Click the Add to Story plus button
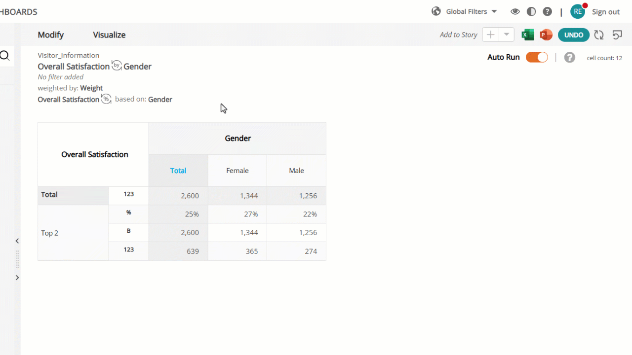The image size is (632, 355). pos(490,35)
